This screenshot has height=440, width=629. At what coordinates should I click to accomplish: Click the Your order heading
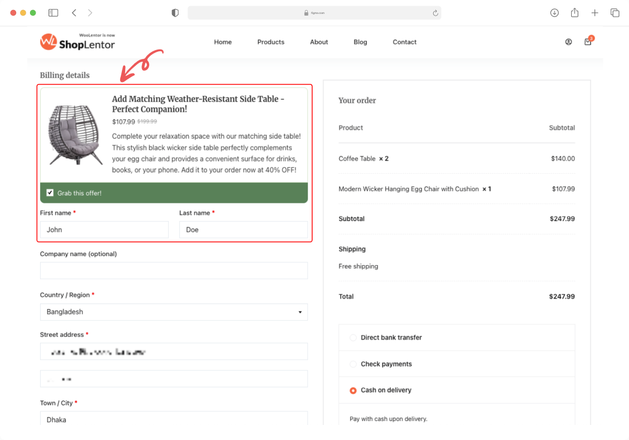click(357, 100)
